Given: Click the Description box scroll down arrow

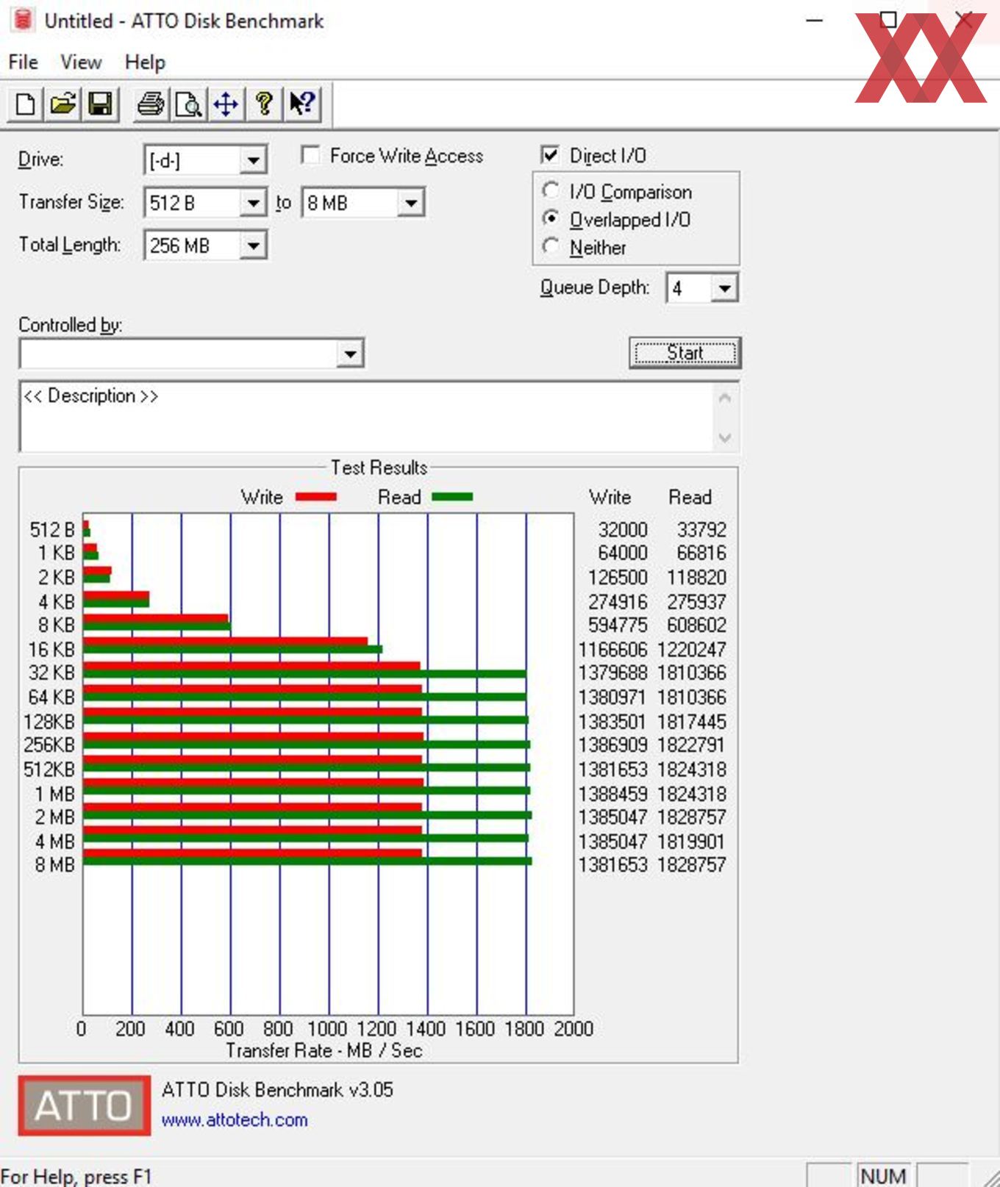Looking at the screenshot, I should [725, 437].
